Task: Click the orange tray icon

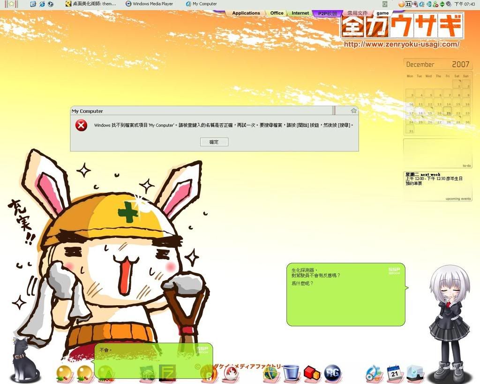Action: pos(401,4)
